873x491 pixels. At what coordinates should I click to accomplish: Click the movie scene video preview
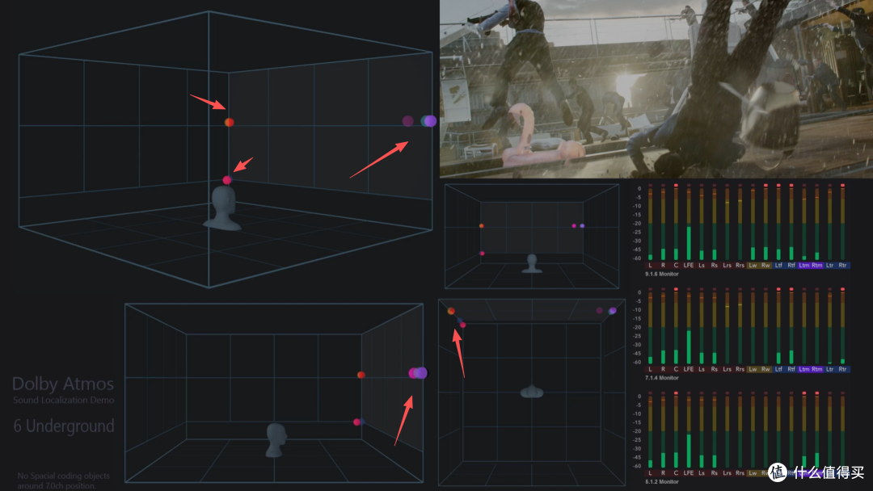(656, 89)
